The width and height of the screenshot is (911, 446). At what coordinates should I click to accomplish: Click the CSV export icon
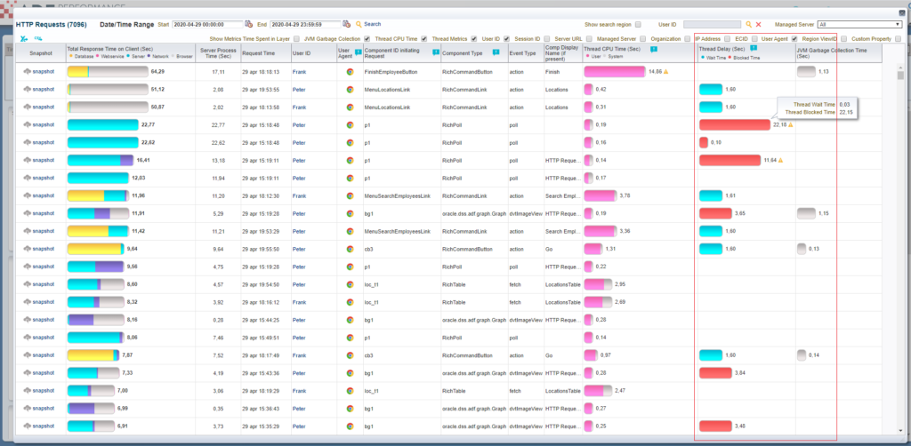tap(38, 39)
